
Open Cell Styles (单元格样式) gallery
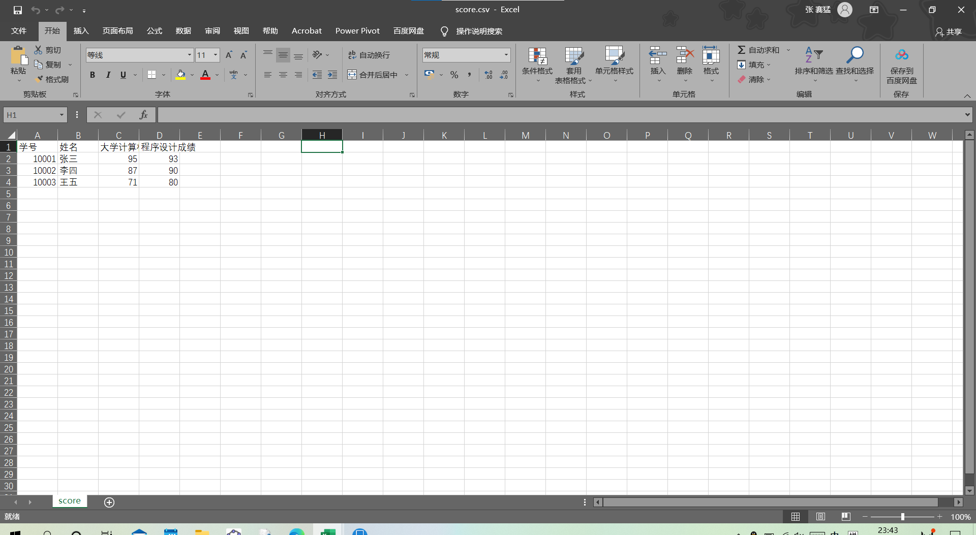[x=615, y=65]
